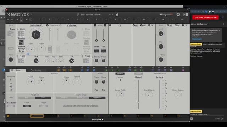Click red end-broadcast button in chat window
This screenshot has height=127, width=227.
pyautogui.click(x=205, y=17)
